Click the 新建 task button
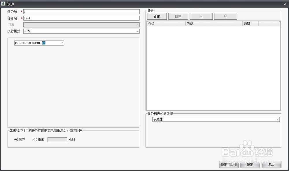The height and width of the screenshot is (171, 289). [157, 16]
